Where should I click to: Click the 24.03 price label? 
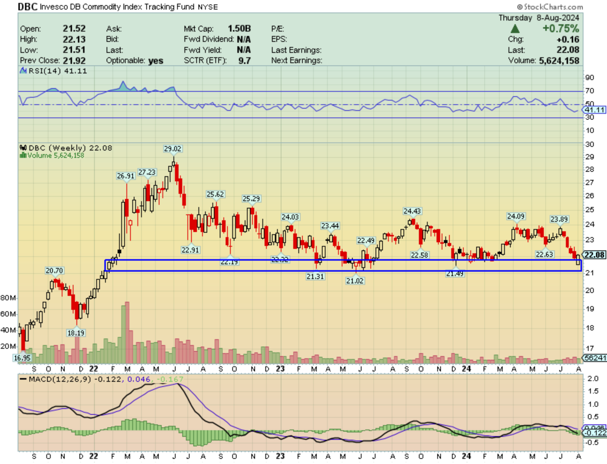coord(290,217)
